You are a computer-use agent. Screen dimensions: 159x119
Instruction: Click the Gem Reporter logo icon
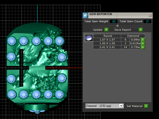[85, 15]
